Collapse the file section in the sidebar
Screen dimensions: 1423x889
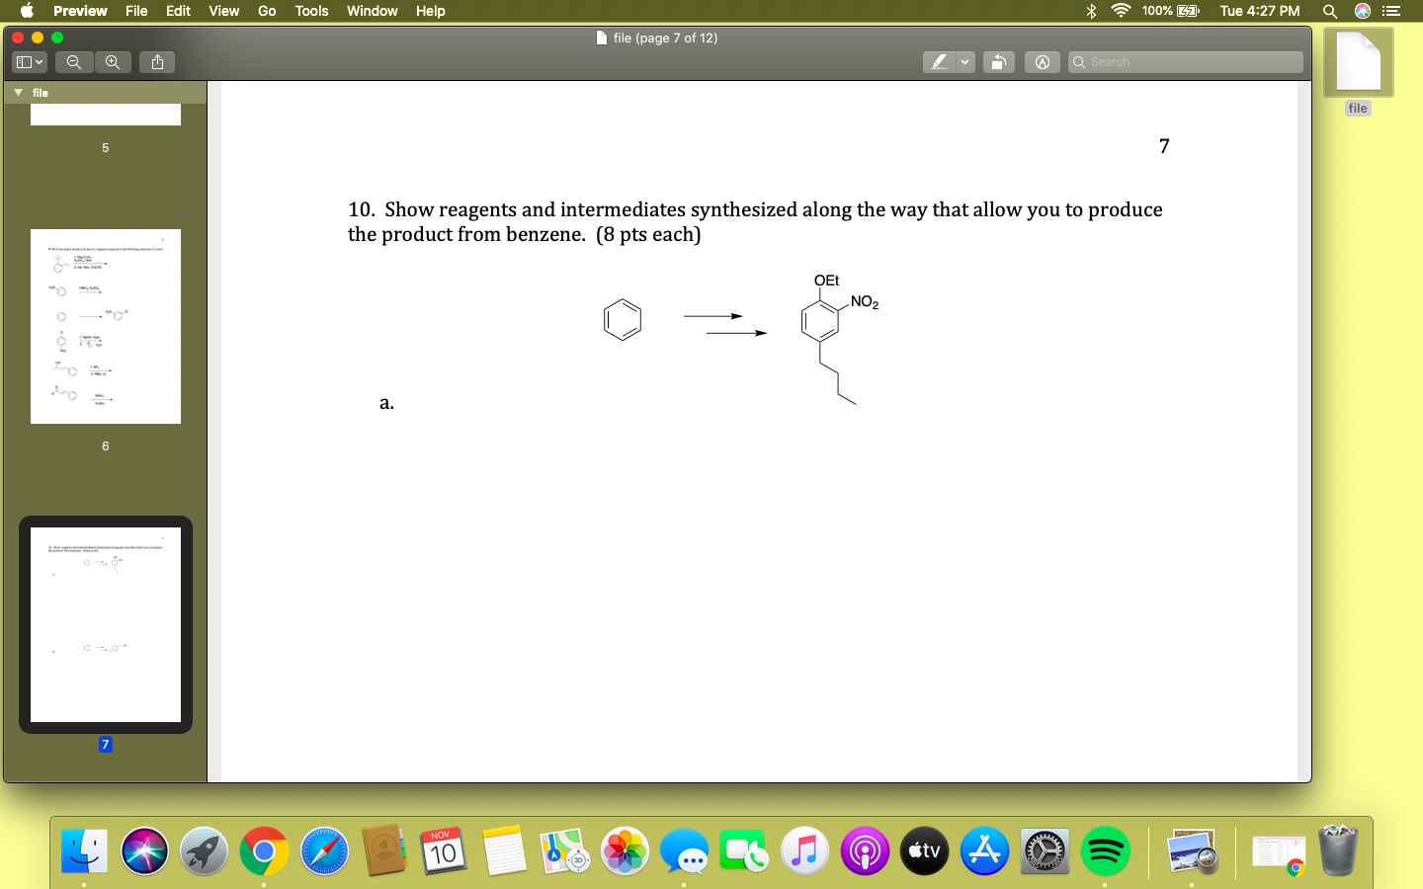point(17,92)
